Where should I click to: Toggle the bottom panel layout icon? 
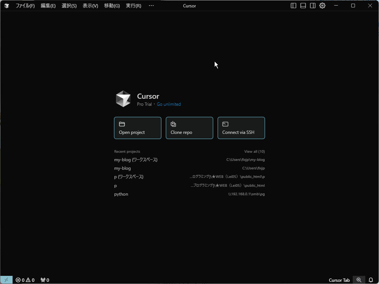click(303, 6)
